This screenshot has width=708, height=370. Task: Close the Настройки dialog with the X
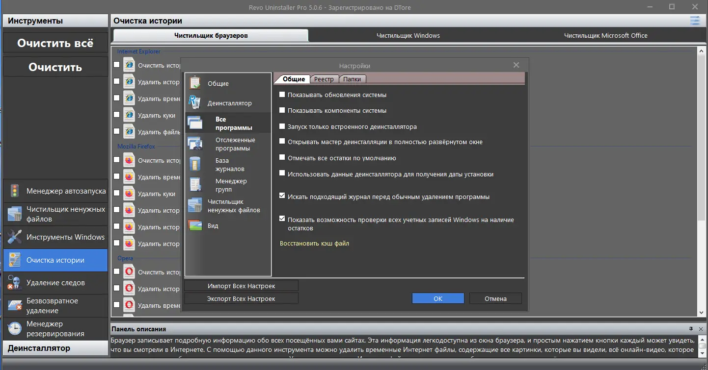[516, 65]
